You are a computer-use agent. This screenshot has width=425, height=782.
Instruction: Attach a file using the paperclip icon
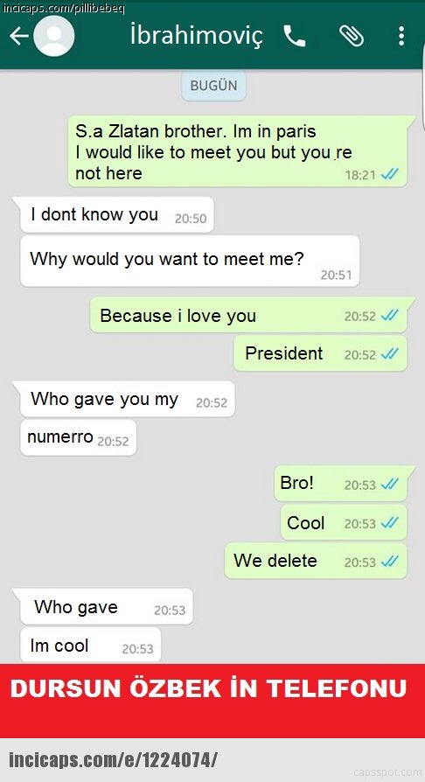pyautogui.click(x=352, y=36)
